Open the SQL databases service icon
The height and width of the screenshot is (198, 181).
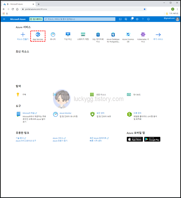coord(98,34)
